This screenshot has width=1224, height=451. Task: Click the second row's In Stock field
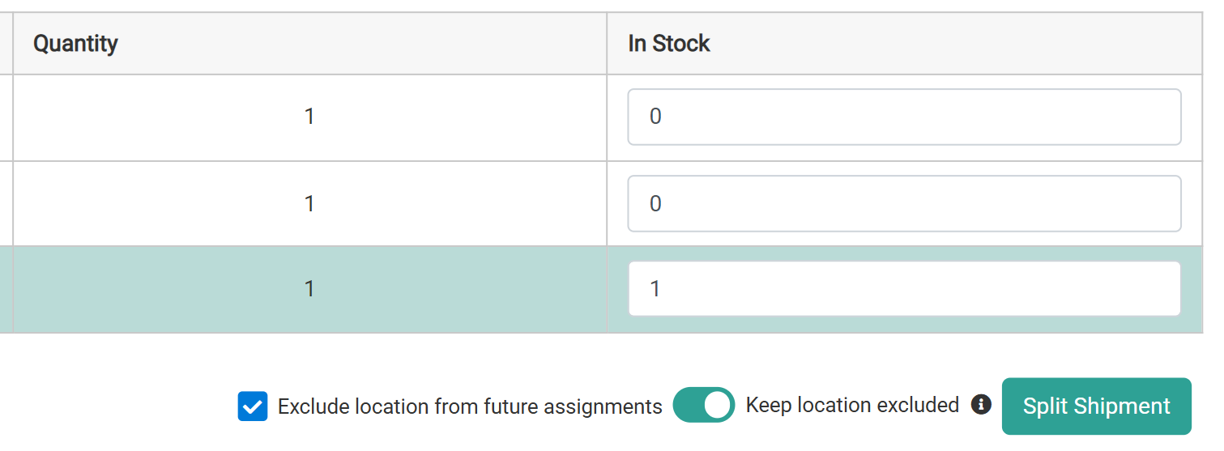903,203
